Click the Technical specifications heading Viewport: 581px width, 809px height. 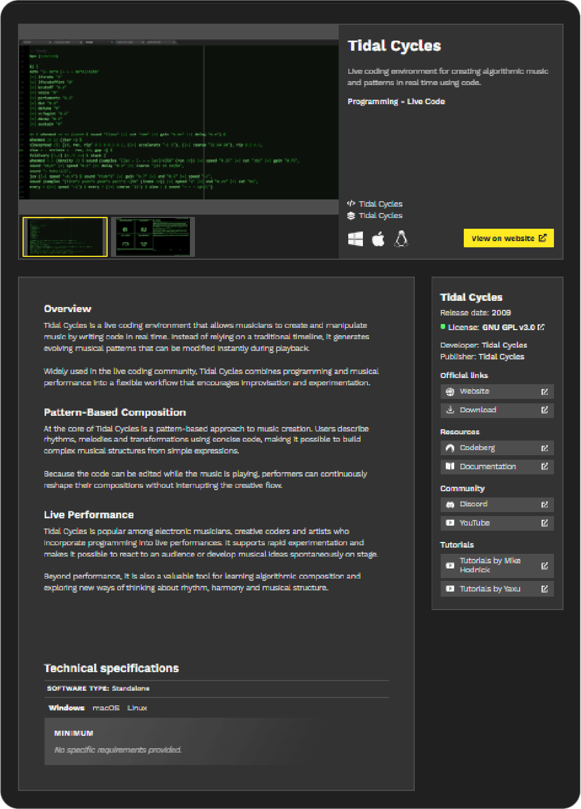click(x=112, y=668)
